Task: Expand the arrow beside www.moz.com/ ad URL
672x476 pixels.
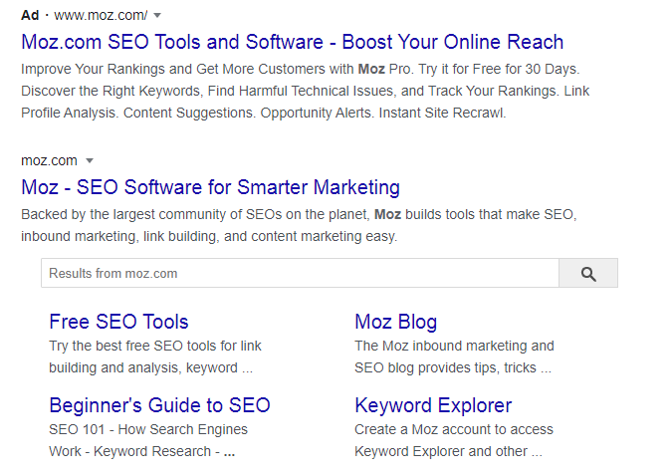Action: 157,16
